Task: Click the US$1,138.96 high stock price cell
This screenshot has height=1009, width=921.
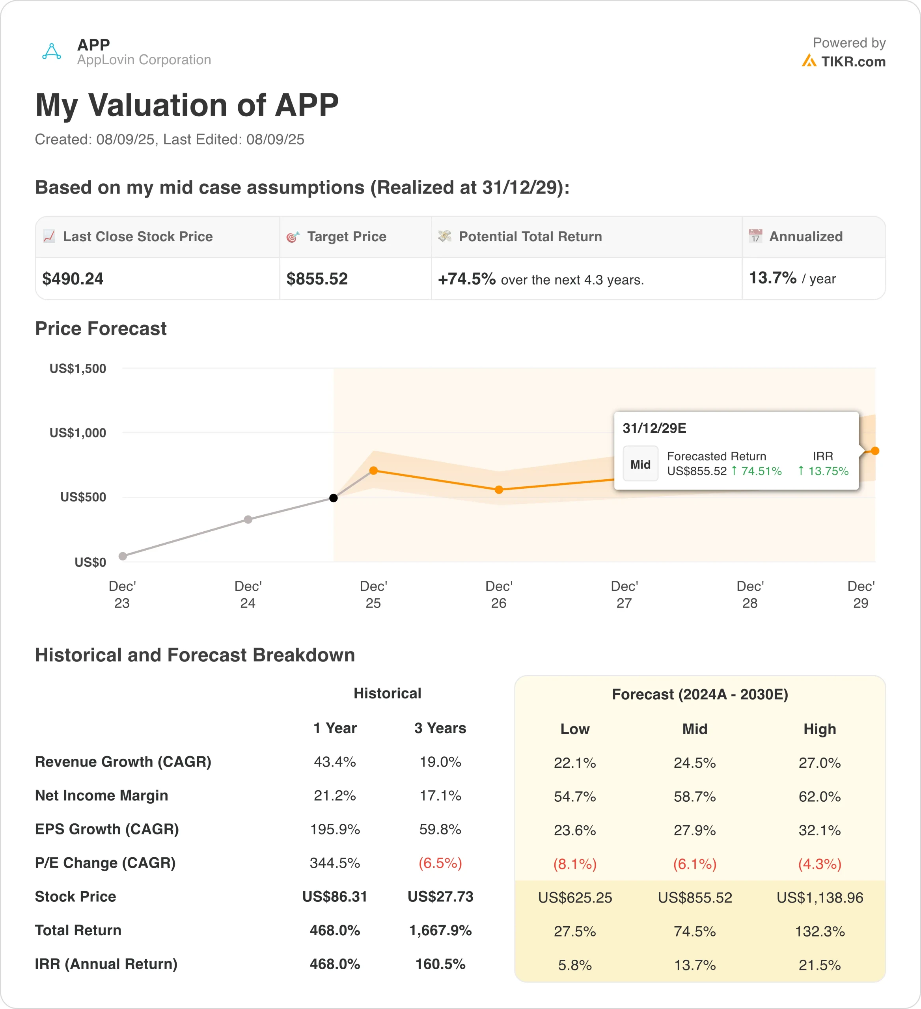Action: pyautogui.click(x=819, y=897)
